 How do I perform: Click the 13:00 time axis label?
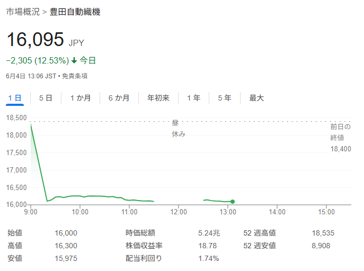pos(228,212)
